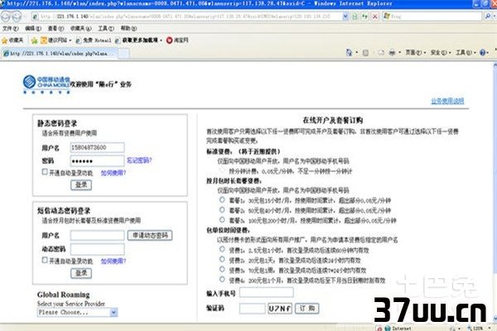
Task: Click the Home icon in the command bar
Action: pyautogui.click(x=349, y=53)
